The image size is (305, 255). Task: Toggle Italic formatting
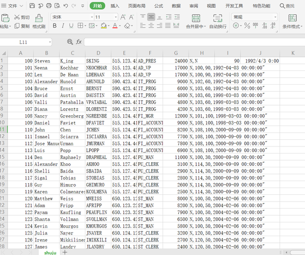click(x=63, y=25)
